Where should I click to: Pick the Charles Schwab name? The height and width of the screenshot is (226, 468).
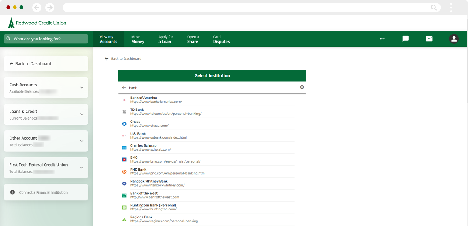tap(143, 145)
